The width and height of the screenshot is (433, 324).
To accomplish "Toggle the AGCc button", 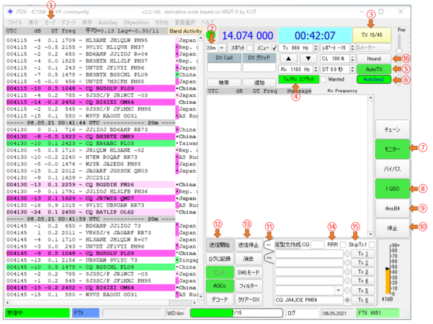I will [x=219, y=286].
